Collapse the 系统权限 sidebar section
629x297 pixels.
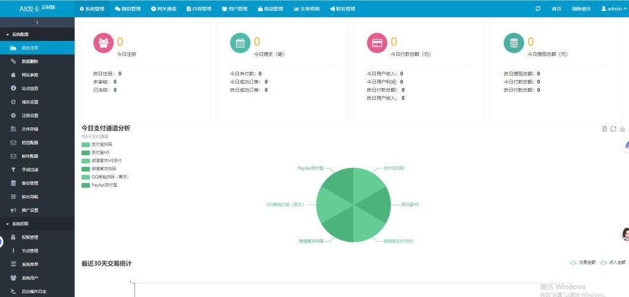pyautogui.click(x=37, y=224)
